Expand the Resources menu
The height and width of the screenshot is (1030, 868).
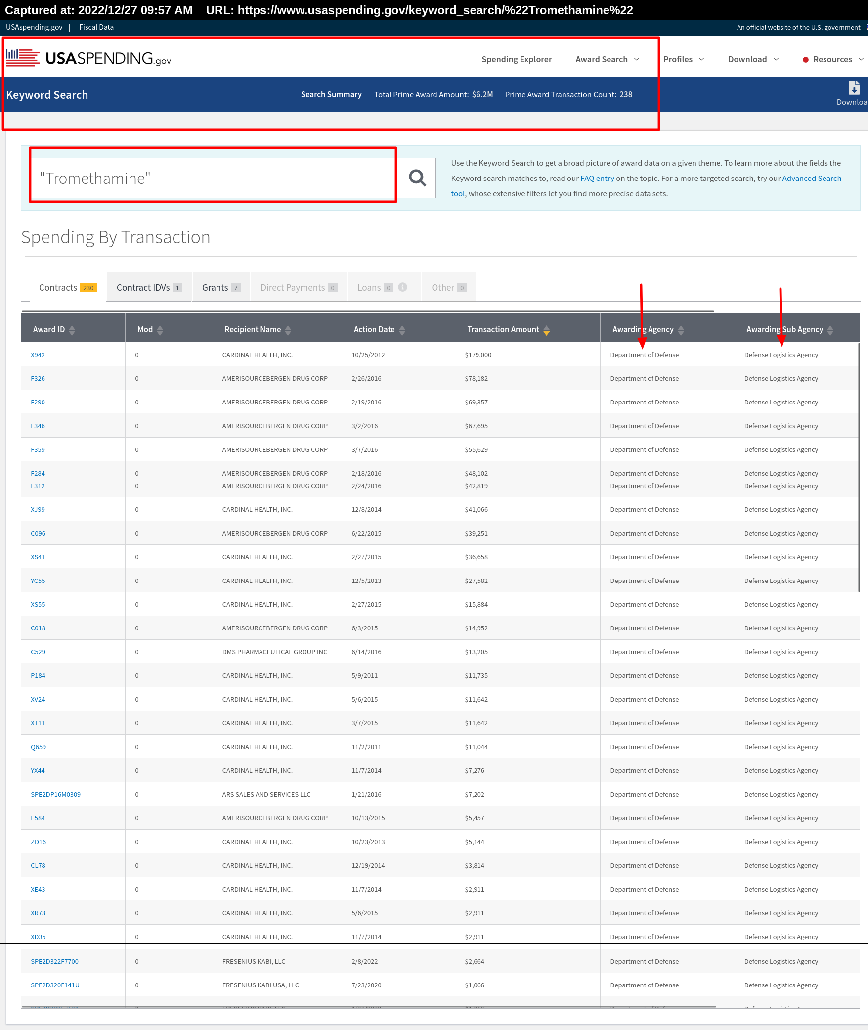coord(838,59)
